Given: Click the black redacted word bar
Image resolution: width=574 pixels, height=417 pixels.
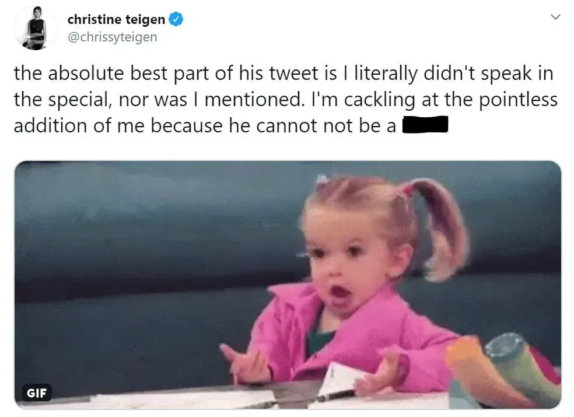Looking at the screenshot, I should tap(425, 125).
